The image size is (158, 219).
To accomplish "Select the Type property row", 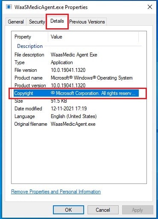I will (x=76, y=62).
